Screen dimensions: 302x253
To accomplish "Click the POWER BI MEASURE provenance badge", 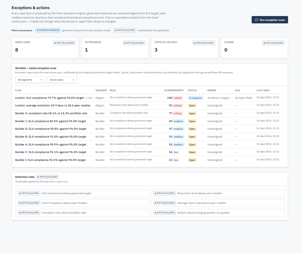I will point(48,30).
